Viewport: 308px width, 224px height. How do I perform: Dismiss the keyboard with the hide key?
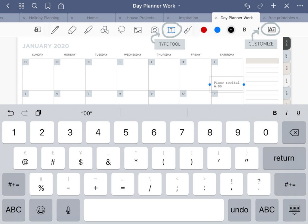pyautogui.click(x=294, y=210)
